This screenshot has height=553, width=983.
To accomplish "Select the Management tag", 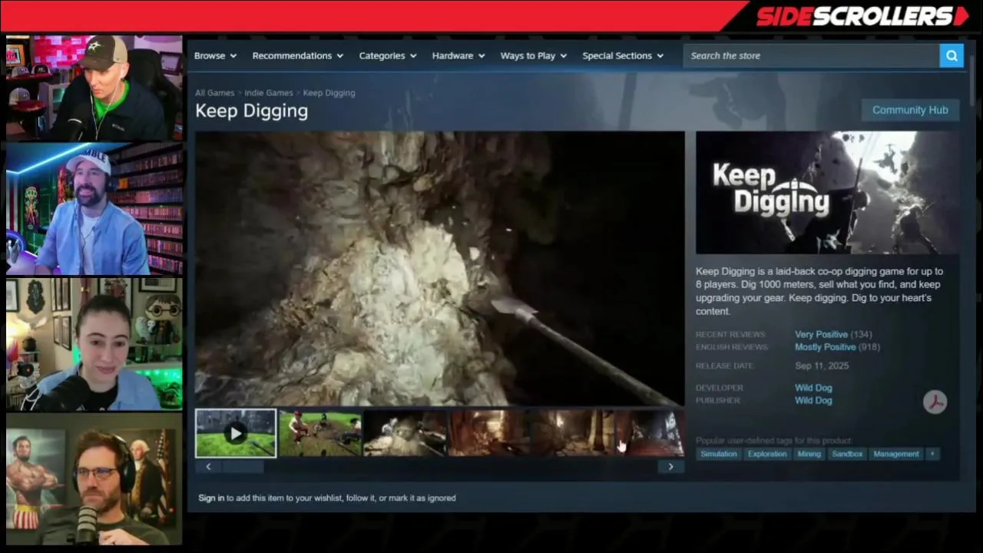I will [x=896, y=454].
